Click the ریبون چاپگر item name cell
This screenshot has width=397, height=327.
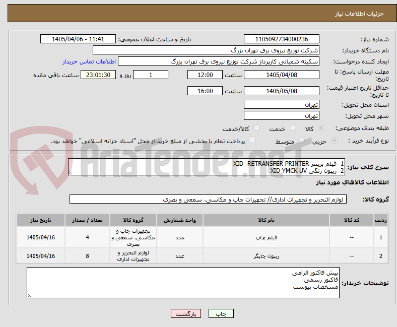pos(266,256)
